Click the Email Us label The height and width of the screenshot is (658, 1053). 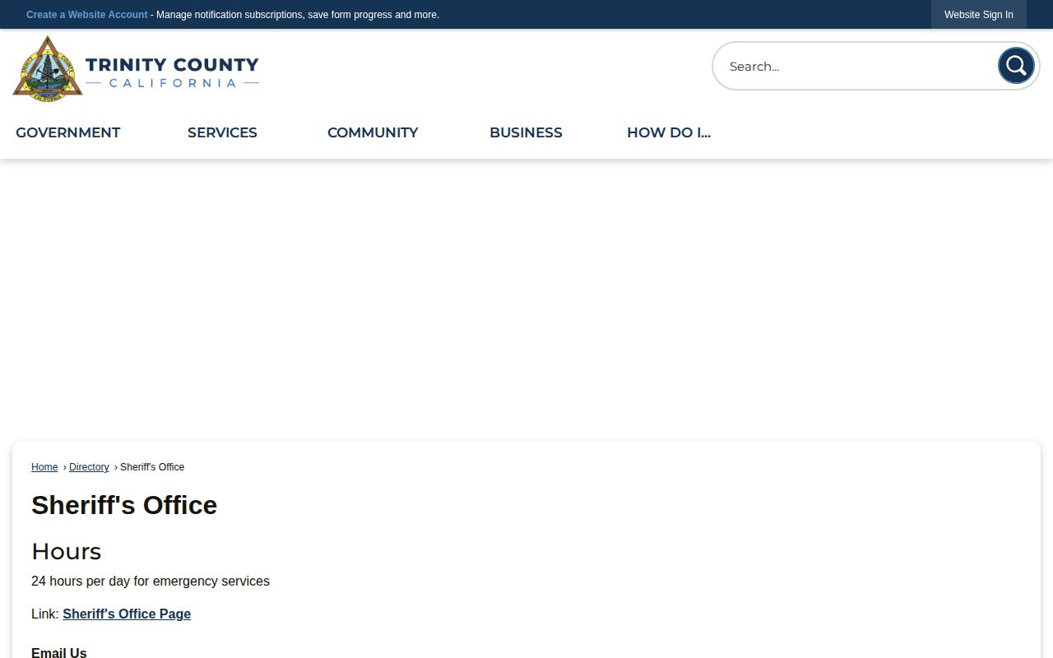click(x=59, y=652)
